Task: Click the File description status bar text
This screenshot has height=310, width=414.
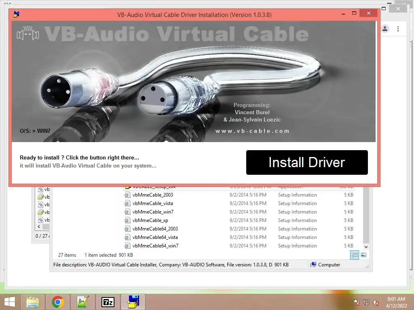Action: click(163, 265)
